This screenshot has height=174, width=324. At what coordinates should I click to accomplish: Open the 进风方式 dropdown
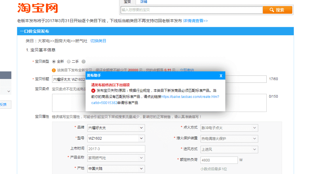[229, 150]
